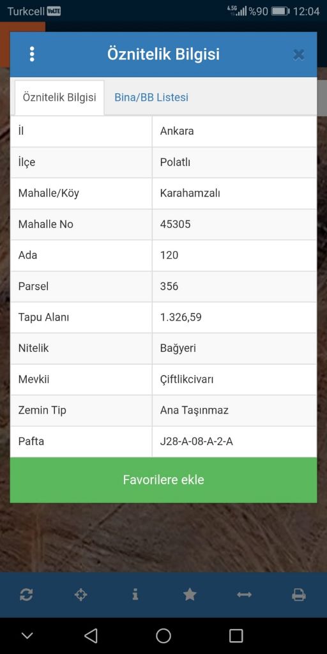327x654 pixels.
Task: Tap the info icon in bottom toolbar
Action: pos(135,595)
